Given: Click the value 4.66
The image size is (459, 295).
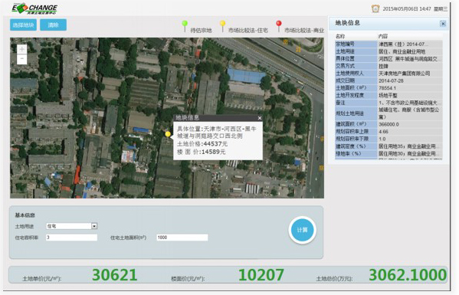Looking at the screenshot, I should tap(383, 131).
